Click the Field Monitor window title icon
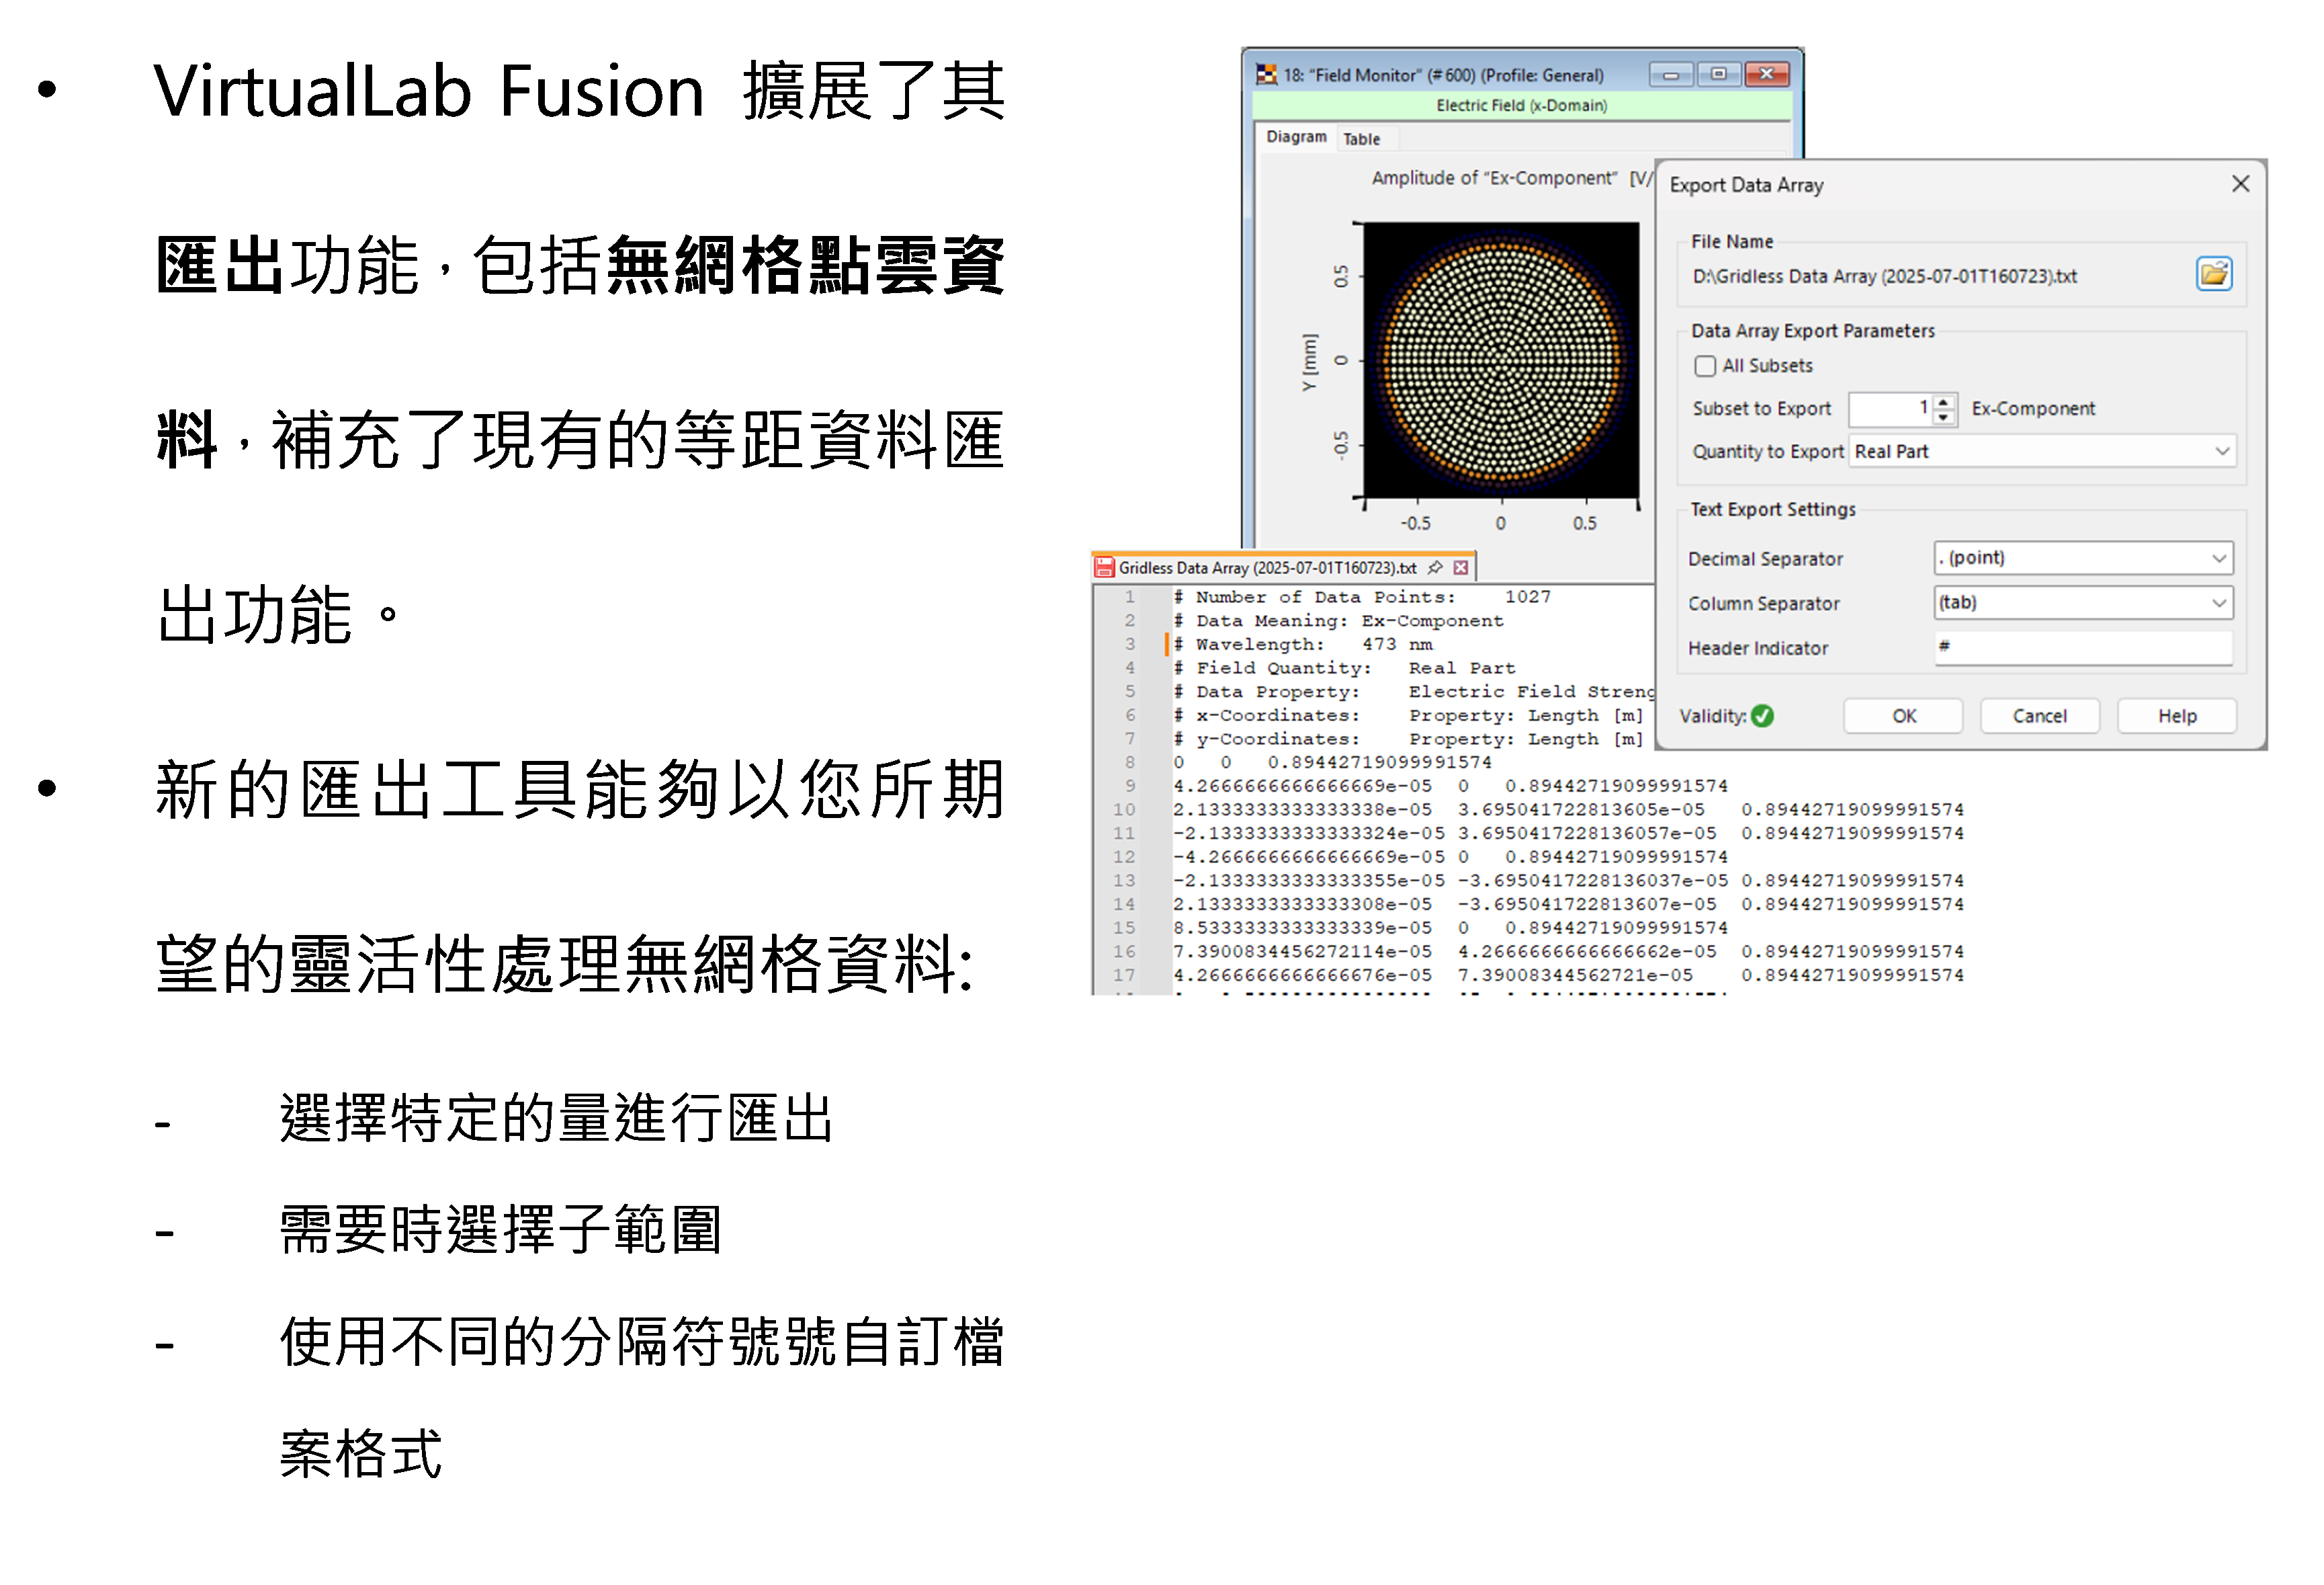 [x=1266, y=75]
